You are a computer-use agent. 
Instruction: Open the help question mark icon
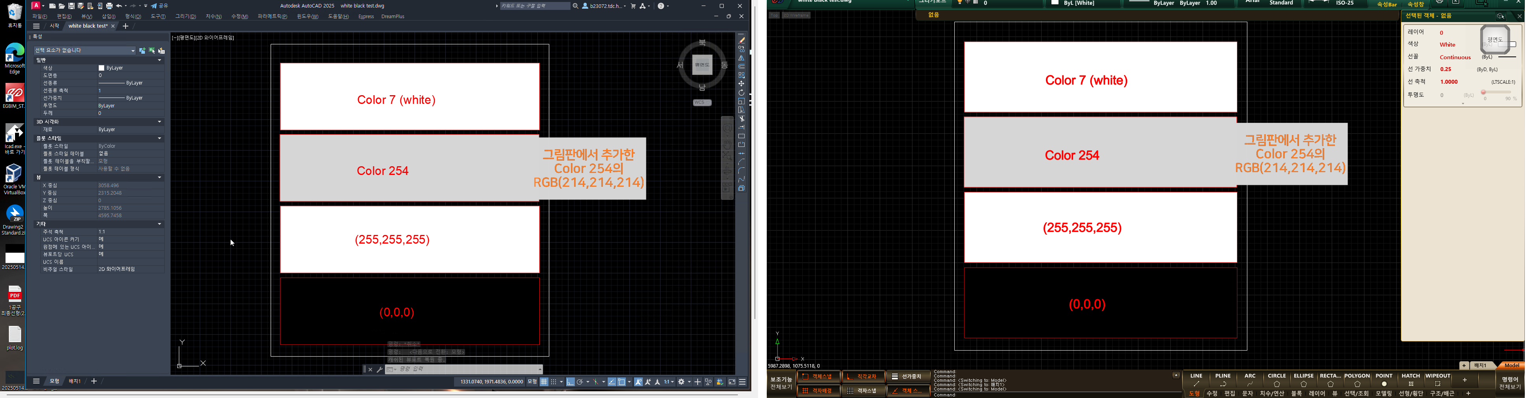click(661, 6)
